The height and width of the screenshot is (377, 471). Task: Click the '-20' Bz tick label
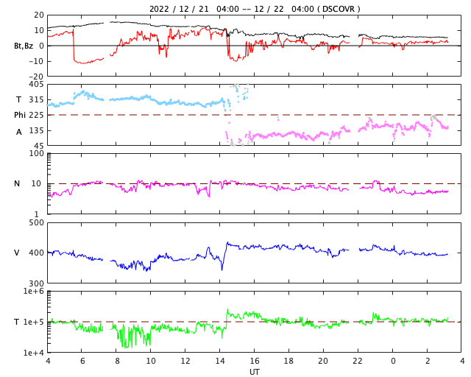[x=36, y=77]
